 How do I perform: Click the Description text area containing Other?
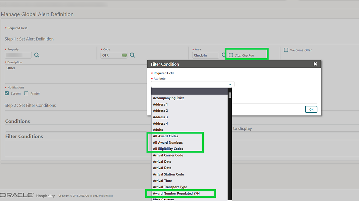click(x=76, y=74)
